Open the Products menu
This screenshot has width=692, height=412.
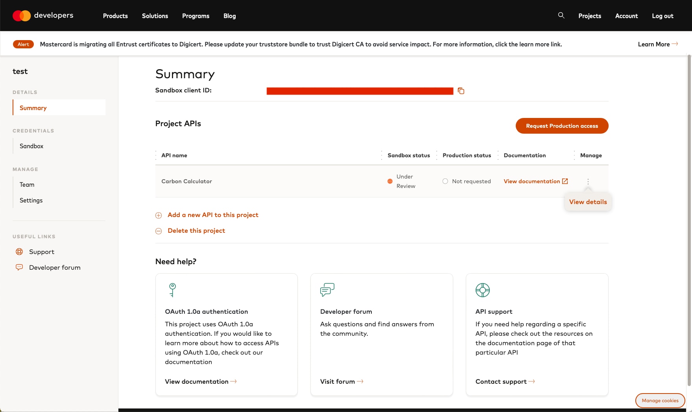(115, 16)
